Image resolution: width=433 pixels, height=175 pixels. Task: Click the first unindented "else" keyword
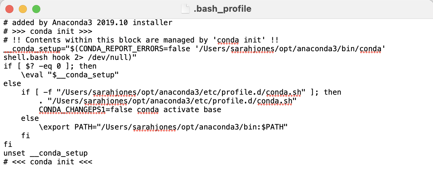point(12,84)
